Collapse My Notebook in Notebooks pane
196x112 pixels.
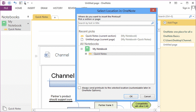coord(28,23)
